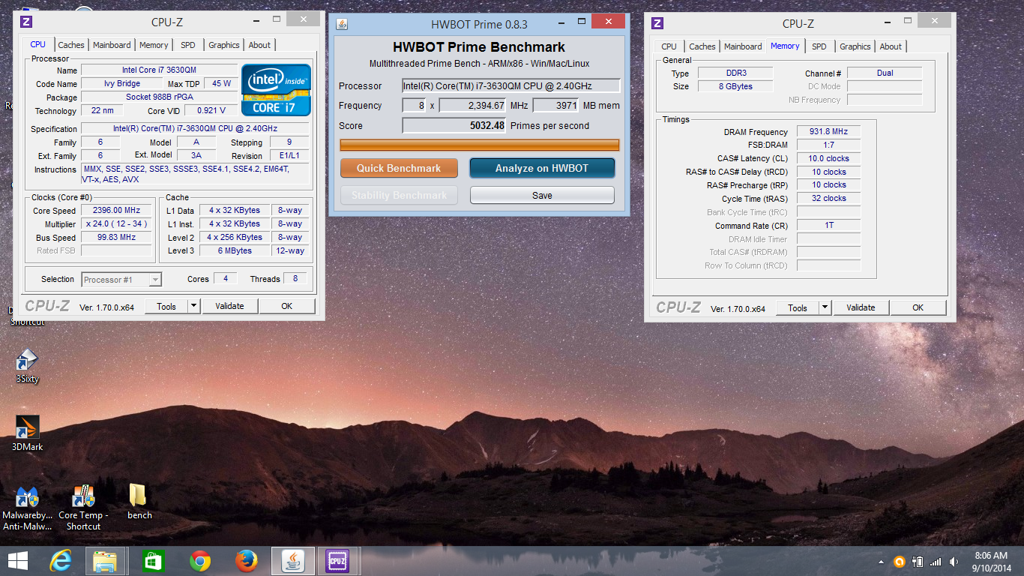Click Multiplier value x 24.0 ( 12 - 34 )
The height and width of the screenshot is (576, 1024).
[116, 224]
